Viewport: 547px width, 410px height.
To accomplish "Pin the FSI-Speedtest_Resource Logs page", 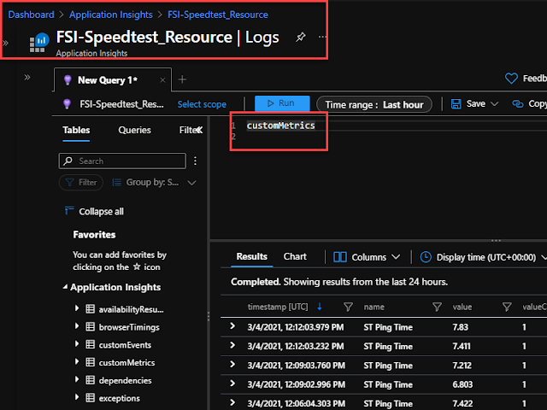I will [x=301, y=37].
